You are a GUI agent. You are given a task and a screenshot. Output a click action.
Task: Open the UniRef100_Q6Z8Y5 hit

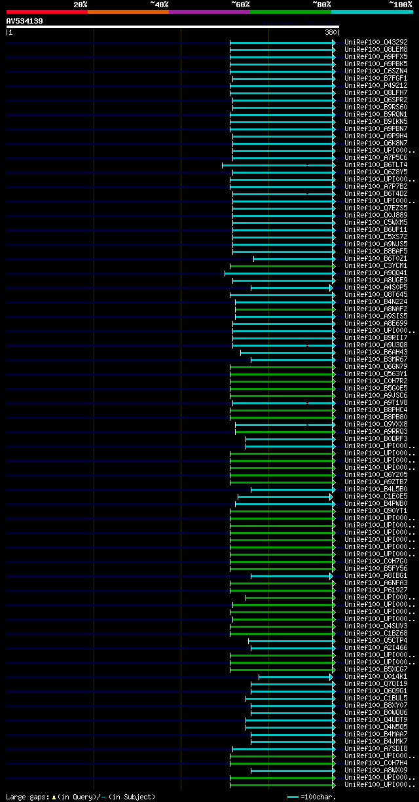click(x=376, y=172)
